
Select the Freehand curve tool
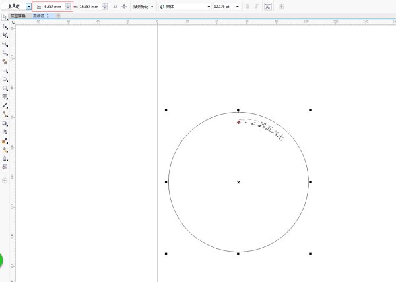(5, 53)
